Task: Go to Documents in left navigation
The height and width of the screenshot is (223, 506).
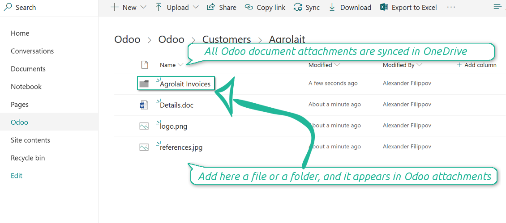Action: point(28,69)
